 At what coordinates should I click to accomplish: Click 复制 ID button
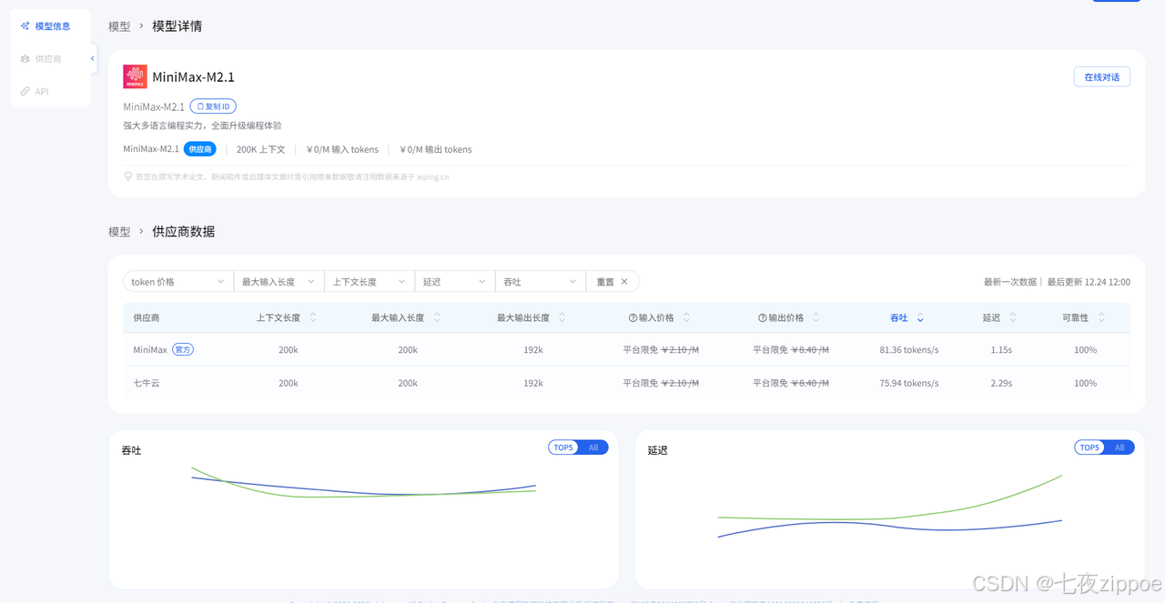point(213,106)
